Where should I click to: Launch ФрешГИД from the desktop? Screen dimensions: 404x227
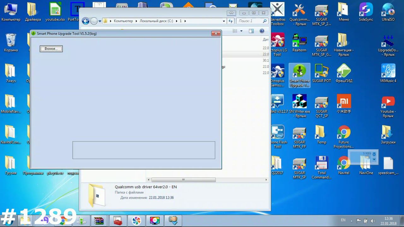click(x=344, y=73)
